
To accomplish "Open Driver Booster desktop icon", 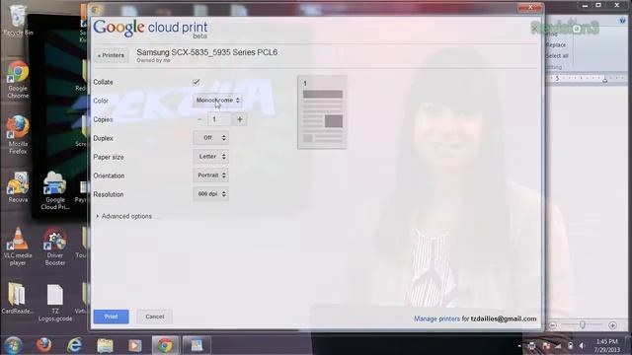I will [55, 247].
